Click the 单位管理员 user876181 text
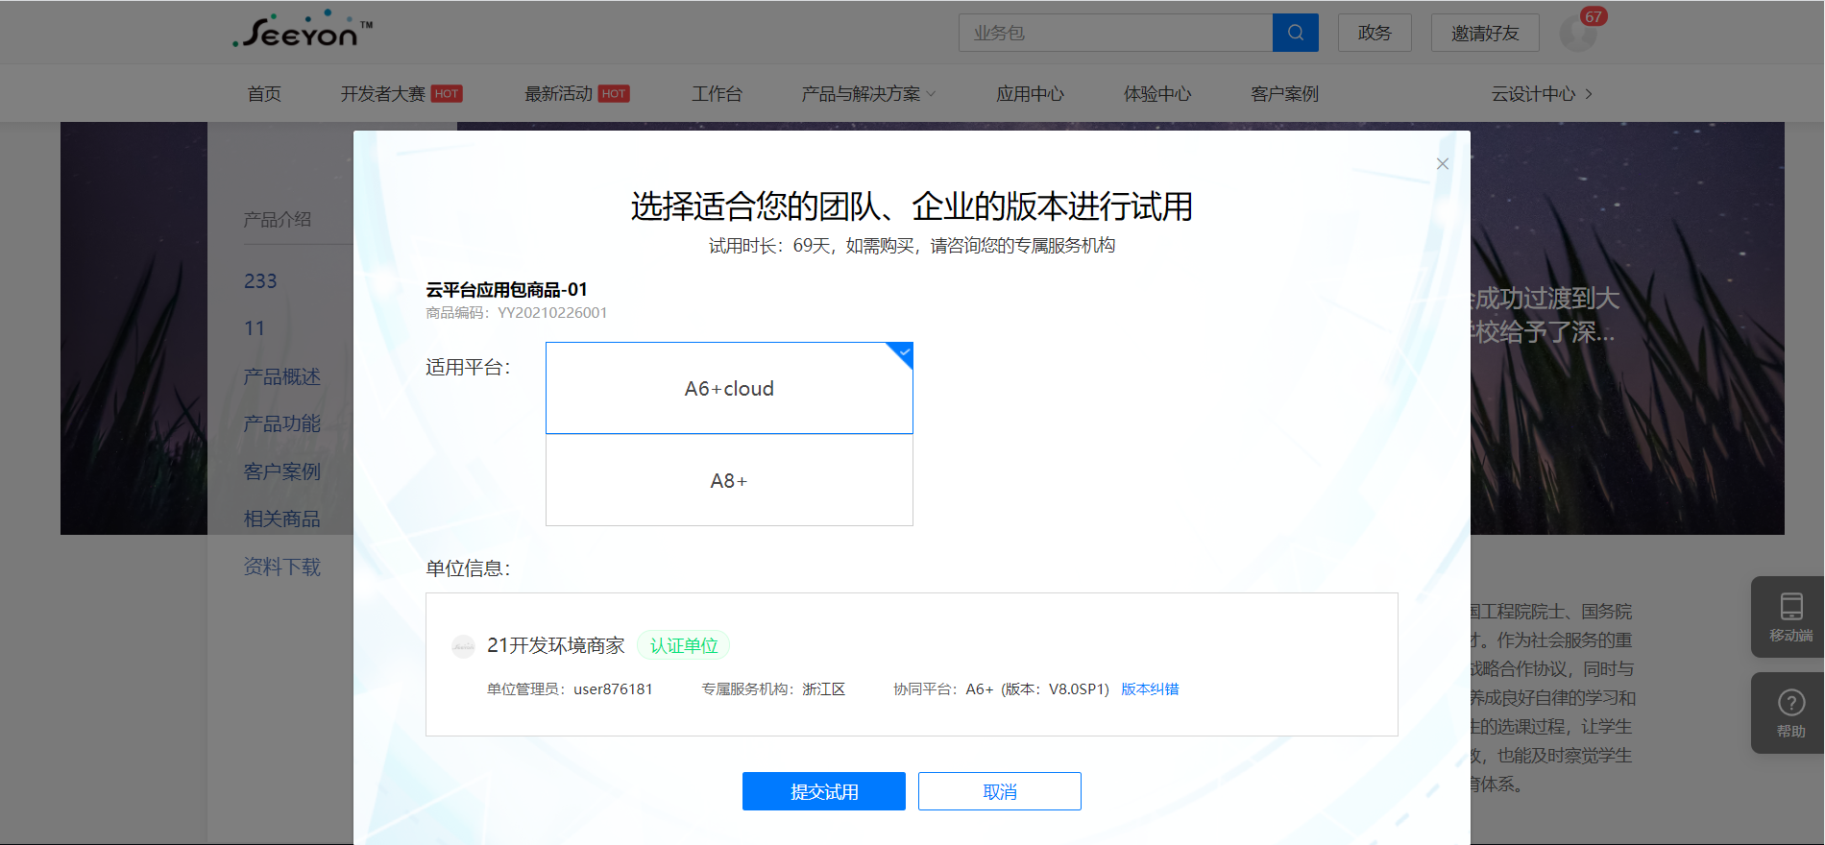This screenshot has height=845, width=1825. 570,689
